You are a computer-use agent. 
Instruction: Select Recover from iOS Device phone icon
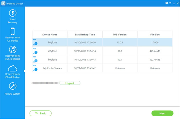pyautogui.click(x=13, y=31)
